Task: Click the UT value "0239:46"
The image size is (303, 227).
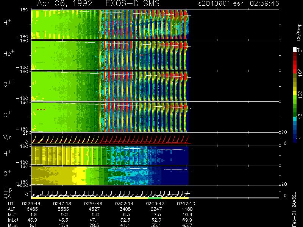Action: tap(31, 204)
